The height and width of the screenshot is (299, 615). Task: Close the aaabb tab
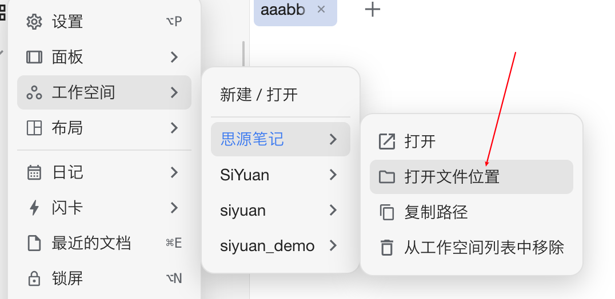coord(321,9)
